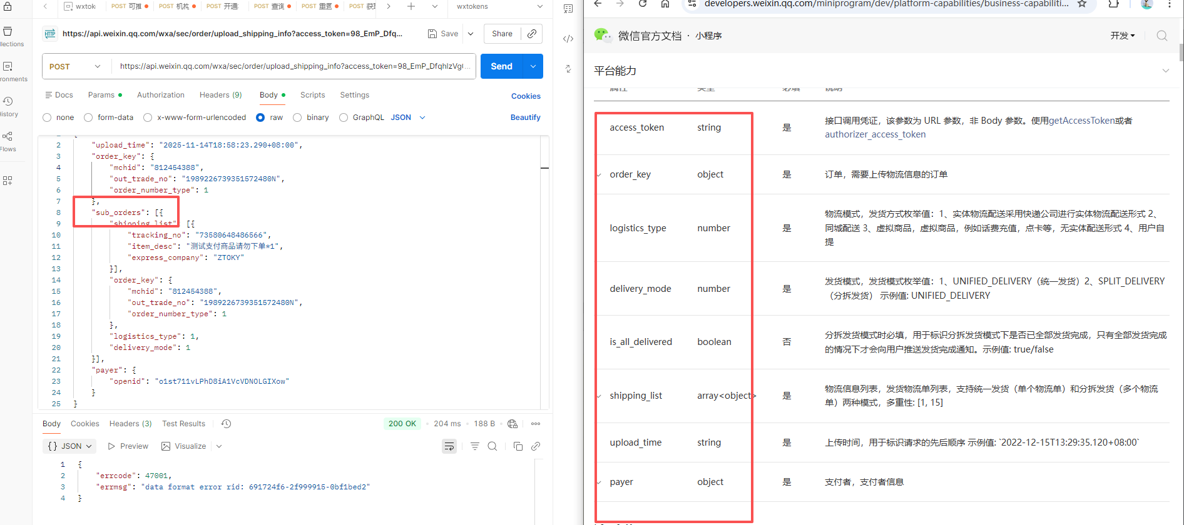Open the POST method dropdown
1184x525 pixels.
pyautogui.click(x=75, y=66)
